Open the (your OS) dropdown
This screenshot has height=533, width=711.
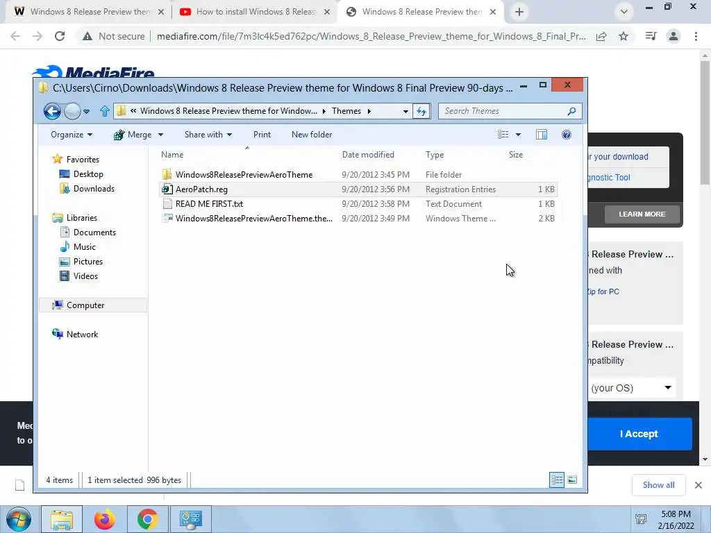[631, 388]
